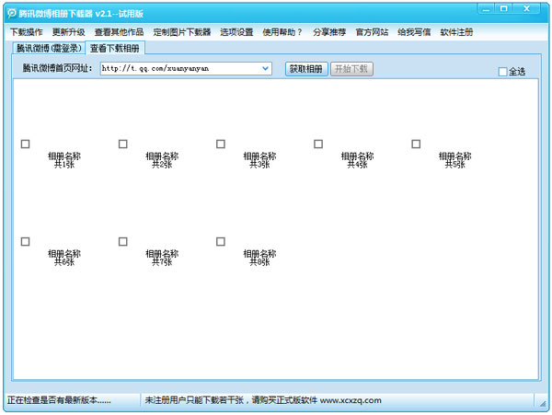Open the 定制图片下载器 menu

click(x=181, y=32)
